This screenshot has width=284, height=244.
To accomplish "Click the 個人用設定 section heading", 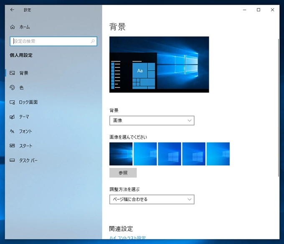I will [x=21, y=55].
